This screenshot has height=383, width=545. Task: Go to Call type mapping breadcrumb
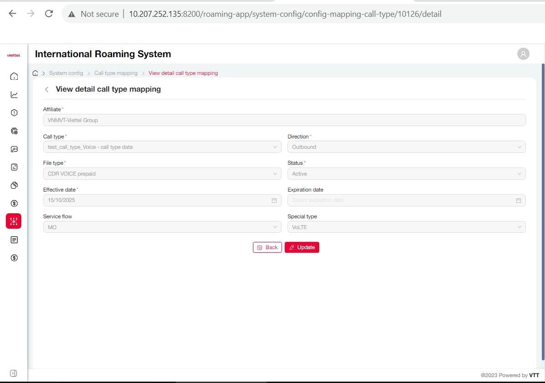116,73
